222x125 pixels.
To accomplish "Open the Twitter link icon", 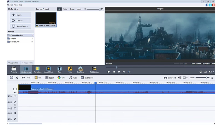I will click(210, 5).
